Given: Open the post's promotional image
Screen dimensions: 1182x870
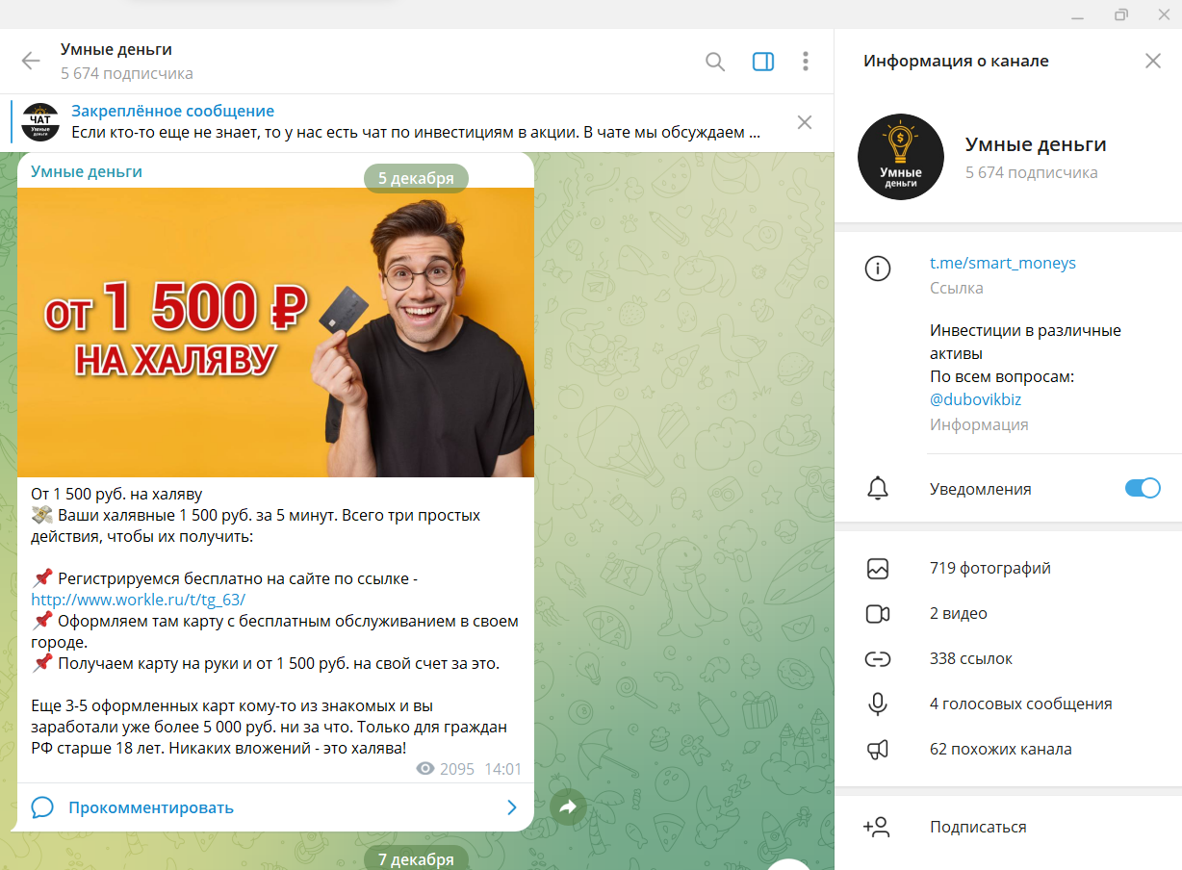Looking at the screenshot, I should click(275, 332).
